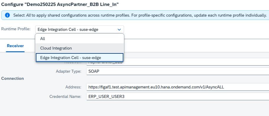269x116 pixels.
Task: Click the blue information icon in banner
Action: click(7, 15)
